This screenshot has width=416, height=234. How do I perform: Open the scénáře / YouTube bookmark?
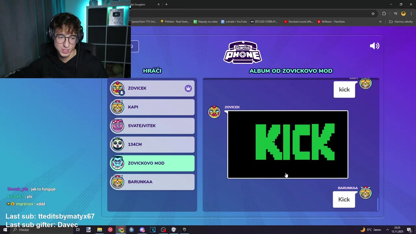[x=234, y=22]
